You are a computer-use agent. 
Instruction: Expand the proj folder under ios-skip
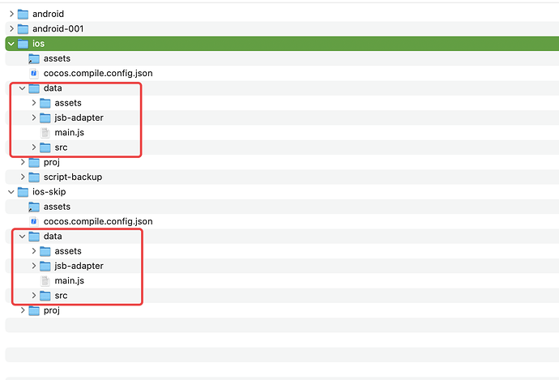coord(23,310)
